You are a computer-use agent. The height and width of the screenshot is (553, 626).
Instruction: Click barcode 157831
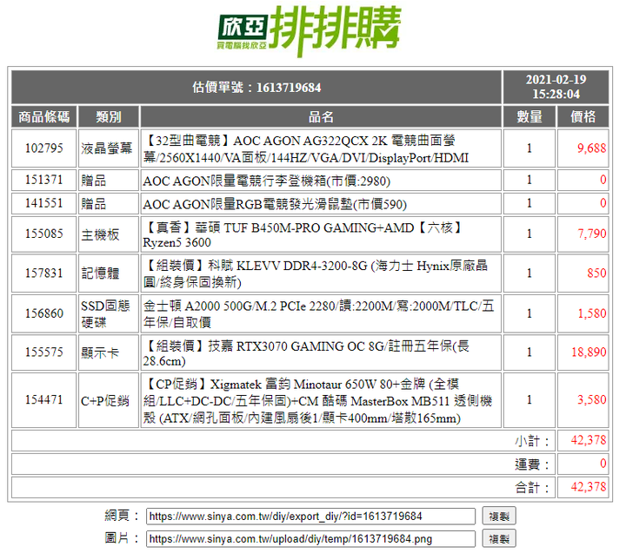click(44, 273)
